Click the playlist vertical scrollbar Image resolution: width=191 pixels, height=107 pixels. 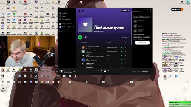(x=131, y=28)
